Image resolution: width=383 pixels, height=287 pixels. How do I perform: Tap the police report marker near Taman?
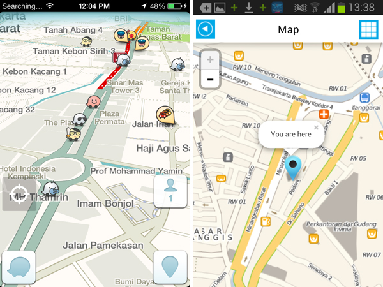[142, 43]
